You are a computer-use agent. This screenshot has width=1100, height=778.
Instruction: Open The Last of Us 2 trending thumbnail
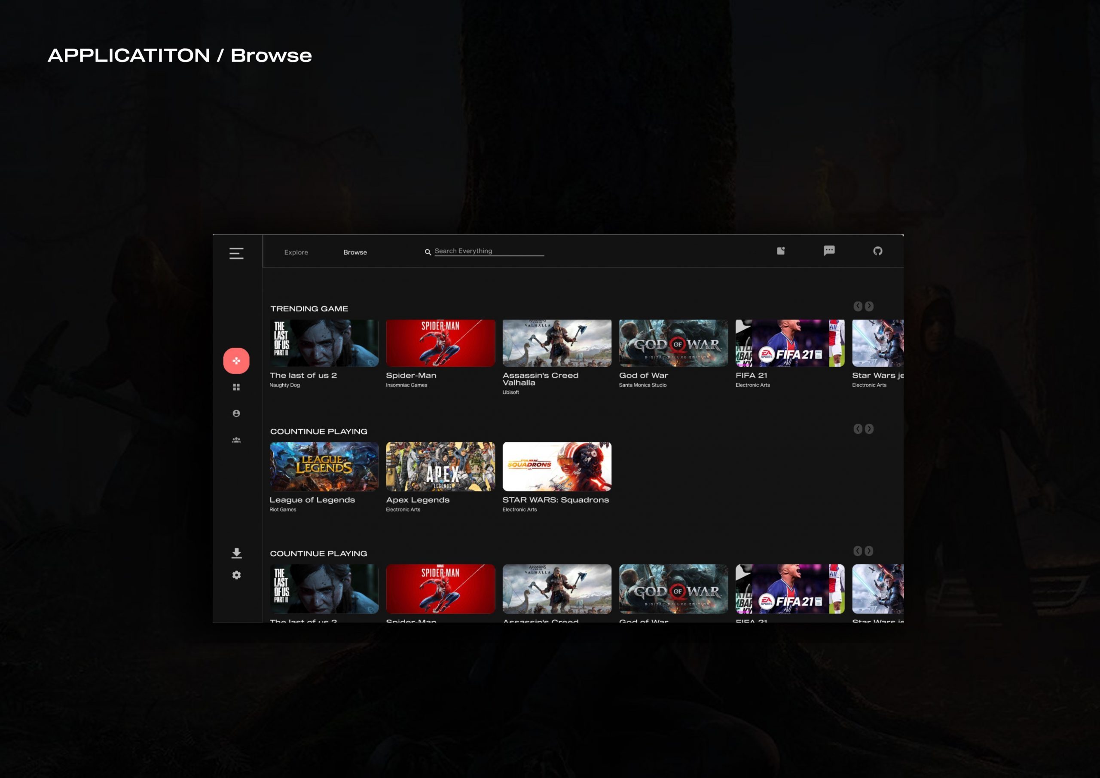pyautogui.click(x=324, y=343)
